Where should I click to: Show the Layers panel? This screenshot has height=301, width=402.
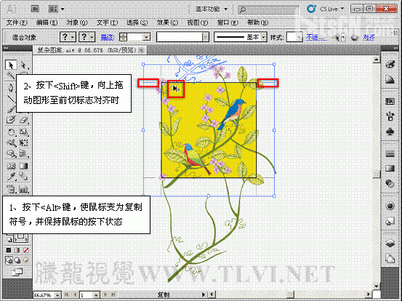coord(390,243)
